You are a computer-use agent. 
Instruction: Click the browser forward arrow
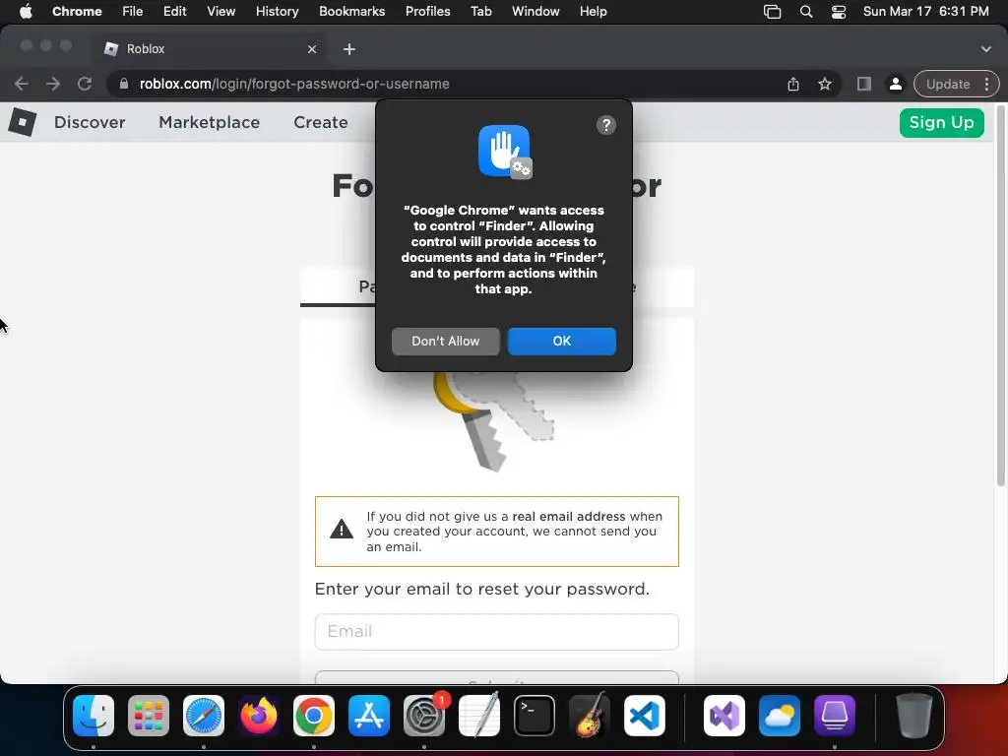[x=53, y=84]
